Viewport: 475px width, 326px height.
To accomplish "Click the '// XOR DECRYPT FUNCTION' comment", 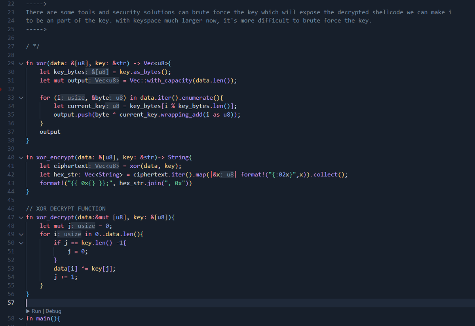I will (66, 208).
